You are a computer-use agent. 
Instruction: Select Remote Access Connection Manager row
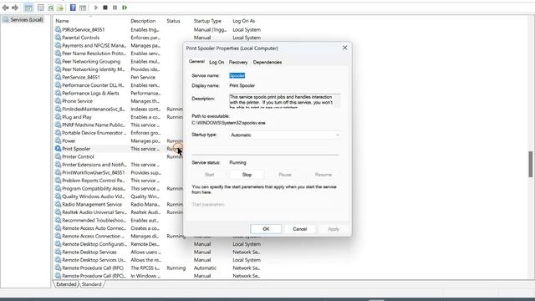[119, 236]
